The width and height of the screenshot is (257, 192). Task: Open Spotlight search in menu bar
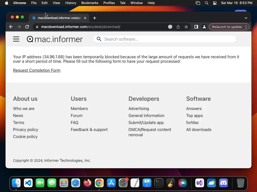207,3
